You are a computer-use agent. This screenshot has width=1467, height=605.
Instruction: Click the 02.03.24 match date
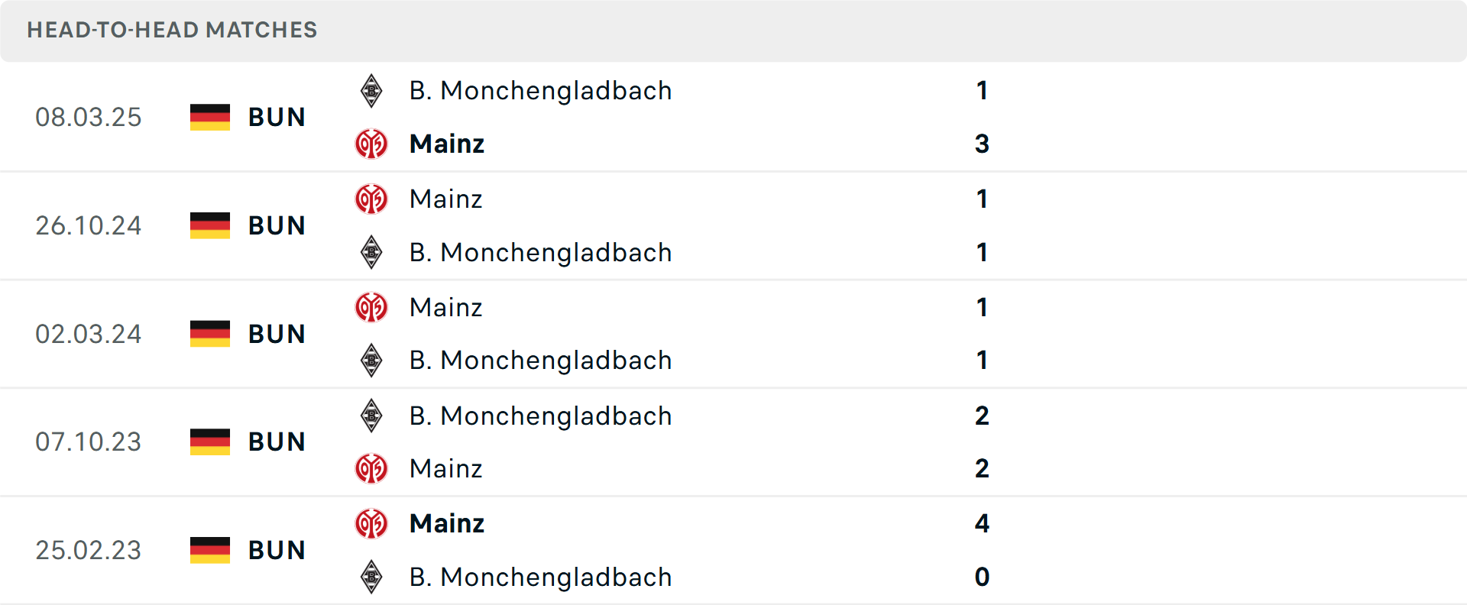[x=89, y=334]
